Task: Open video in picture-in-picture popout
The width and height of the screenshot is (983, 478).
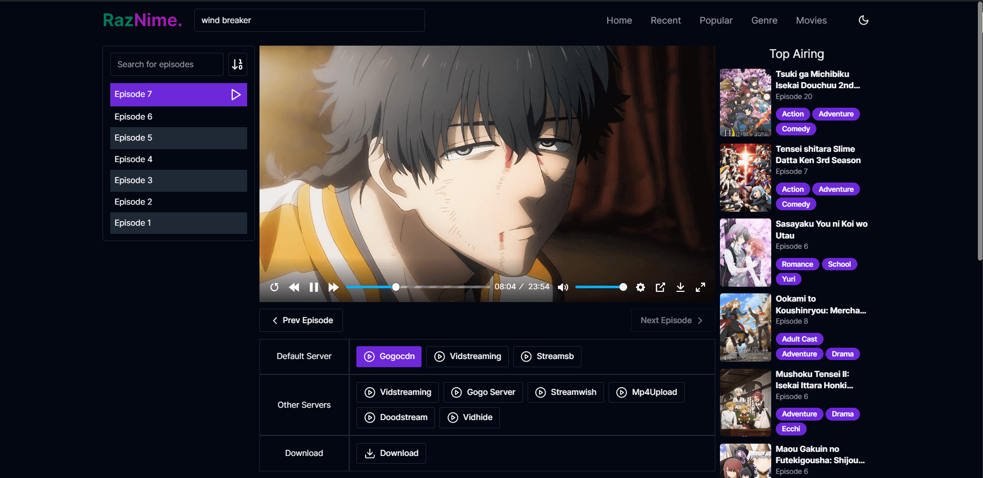Action: click(660, 287)
